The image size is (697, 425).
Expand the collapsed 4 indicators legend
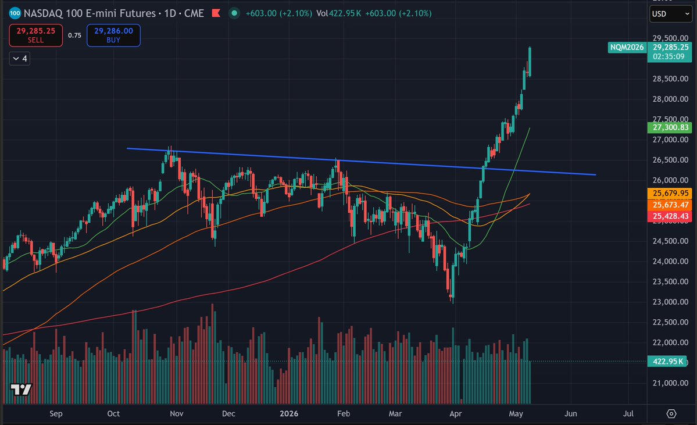20,59
